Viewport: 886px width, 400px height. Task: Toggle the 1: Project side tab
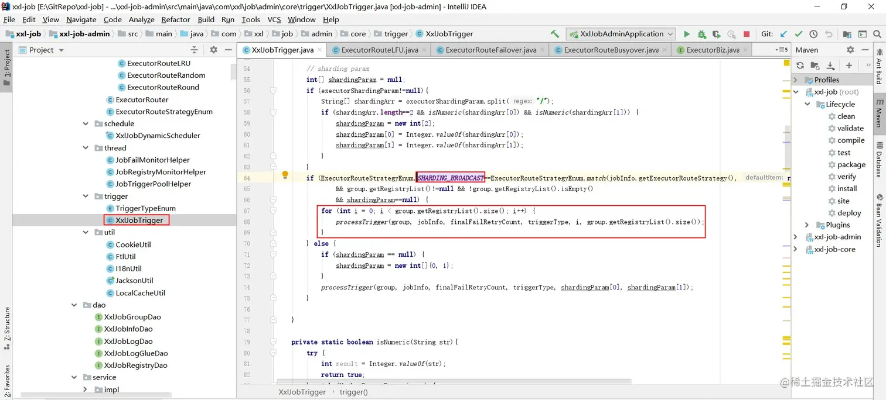point(6,67)
